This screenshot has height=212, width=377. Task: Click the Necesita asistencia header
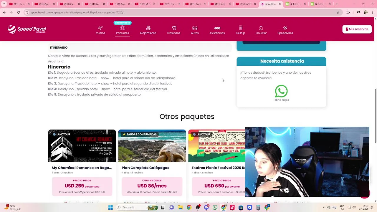[x=281, y=61]
